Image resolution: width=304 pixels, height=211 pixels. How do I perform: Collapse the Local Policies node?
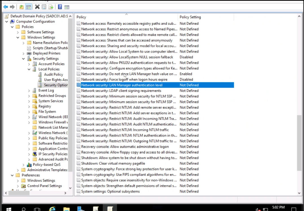[29, 69]
